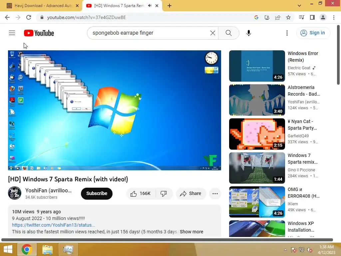Open the Chrome three-dot menu
The width and height of the screenshot is (341, 256).
(x=334, y=17)
